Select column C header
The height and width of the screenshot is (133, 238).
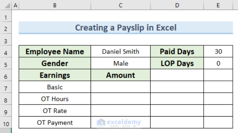120,5
